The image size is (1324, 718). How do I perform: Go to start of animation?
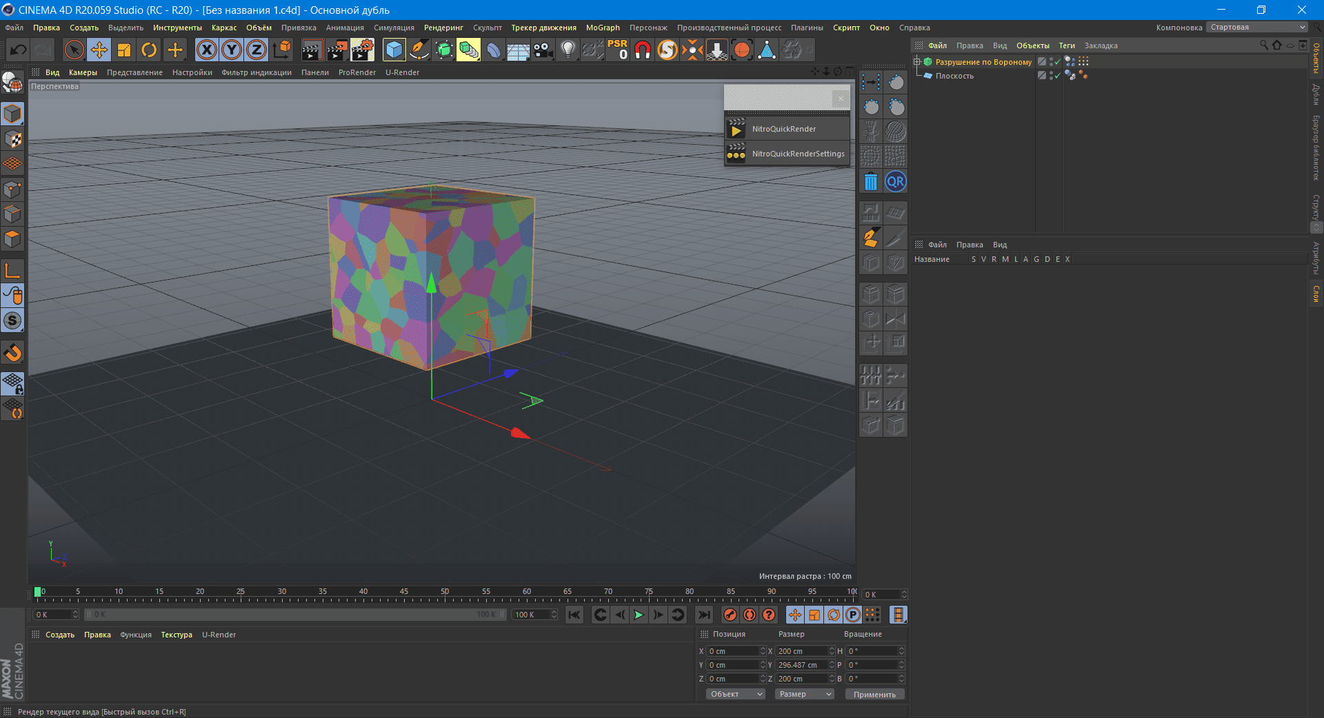(x=574, y=615)
